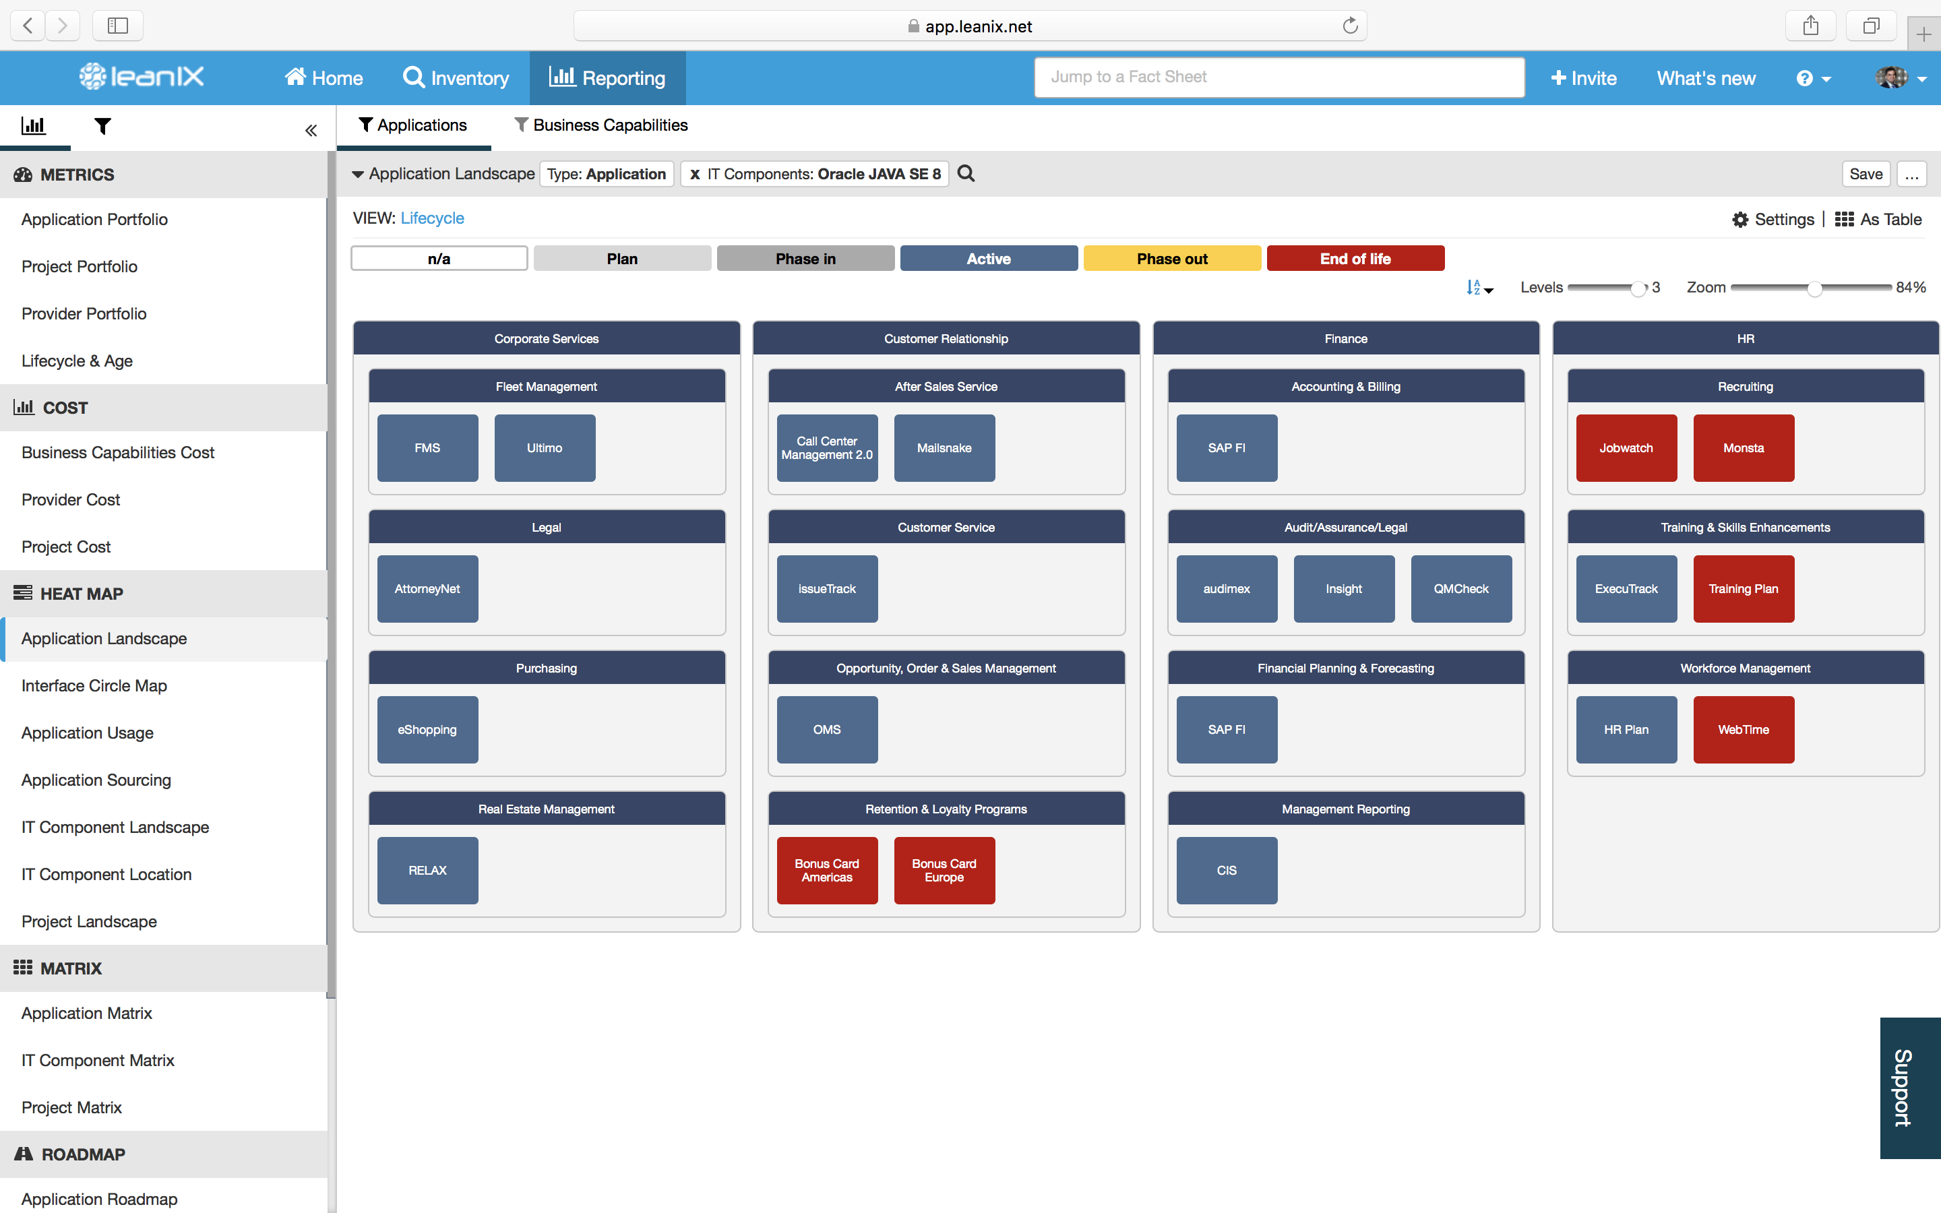This screenshot has height=1213, width=1941.
Task: Click the Levels slider handle
Action: [1638, 288]
